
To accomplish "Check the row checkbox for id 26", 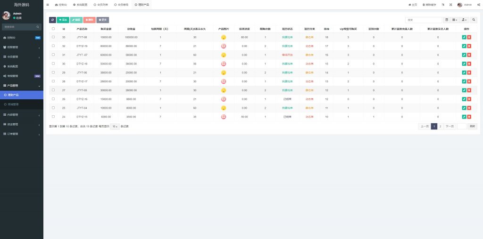I will 53,99.
